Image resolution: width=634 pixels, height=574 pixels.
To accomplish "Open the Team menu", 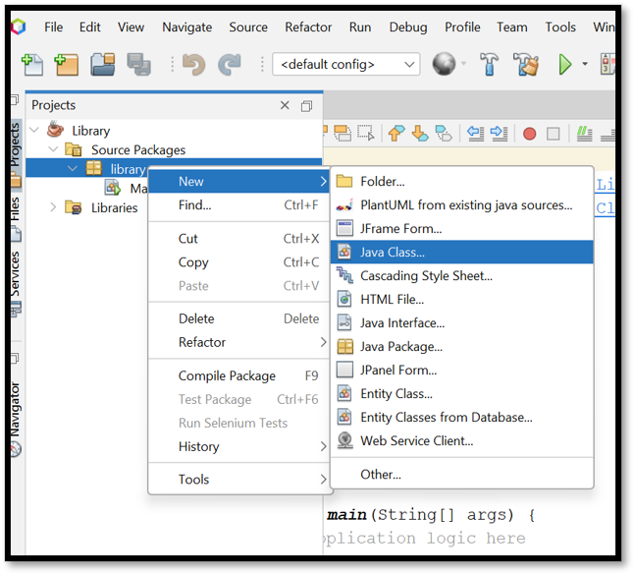I will [512, 28].
